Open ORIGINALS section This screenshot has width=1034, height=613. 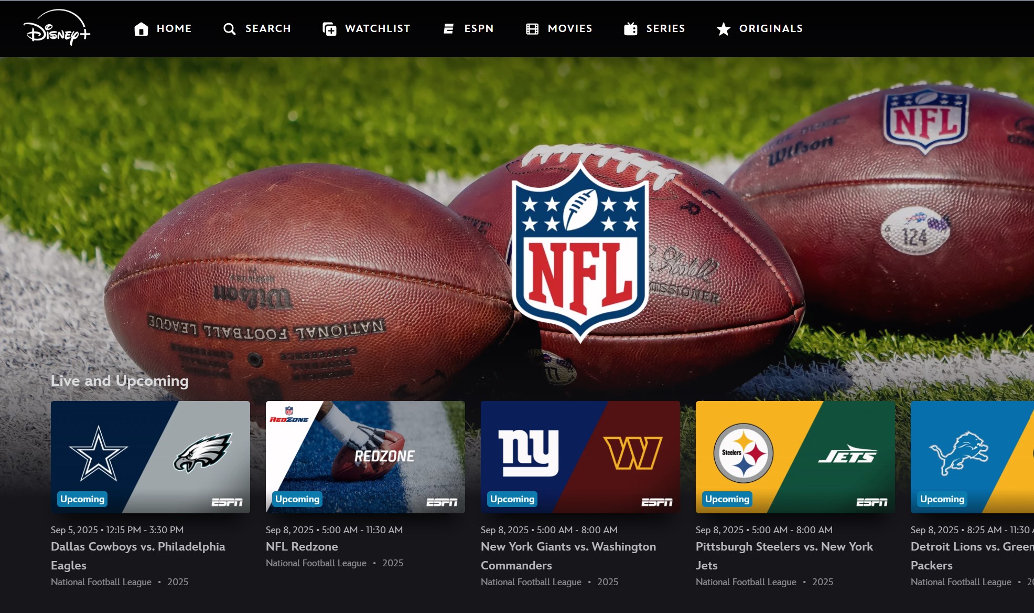[771, 28]
